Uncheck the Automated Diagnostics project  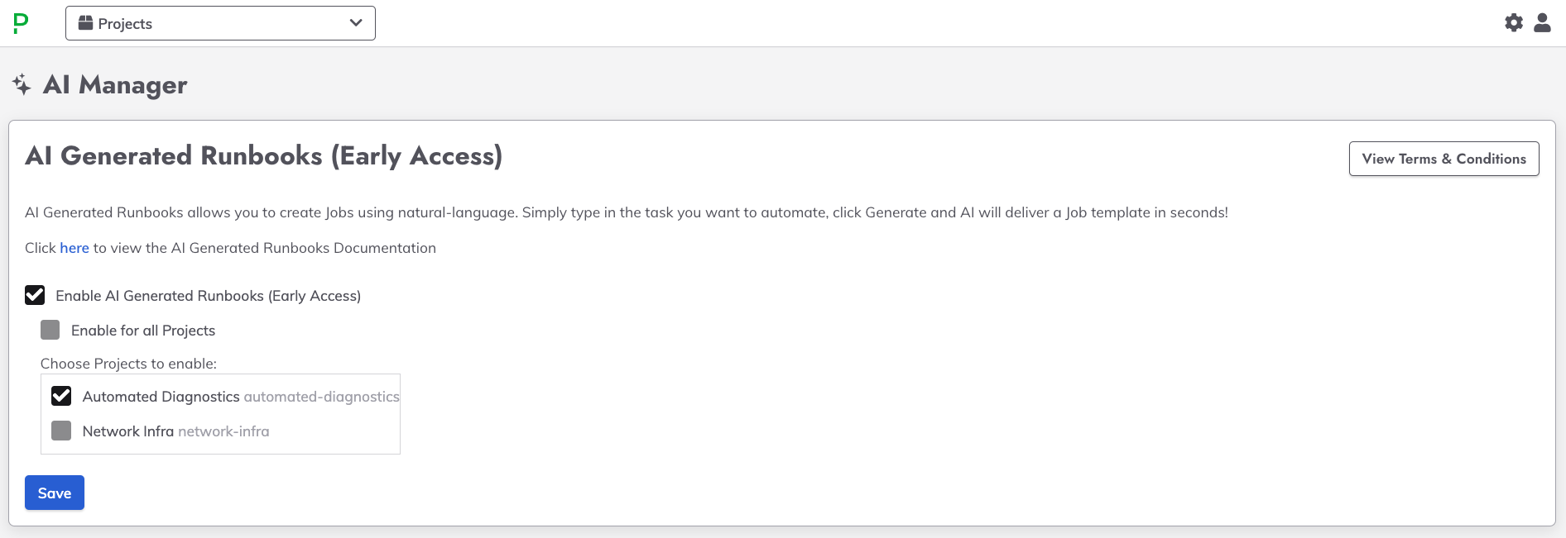60,396
